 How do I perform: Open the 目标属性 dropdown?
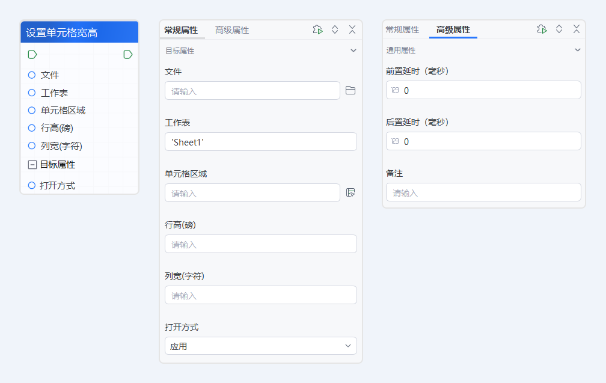click(353, 51)
